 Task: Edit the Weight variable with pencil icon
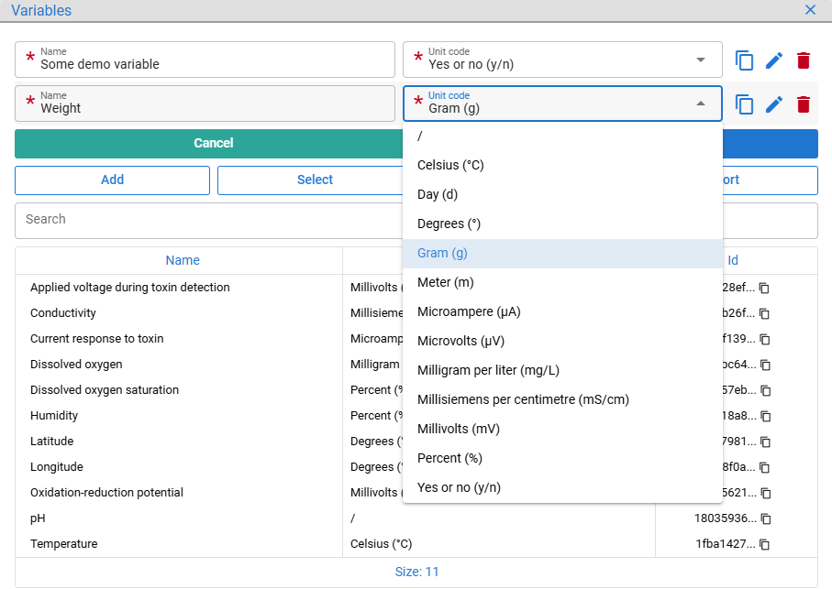tap(774, 104)
